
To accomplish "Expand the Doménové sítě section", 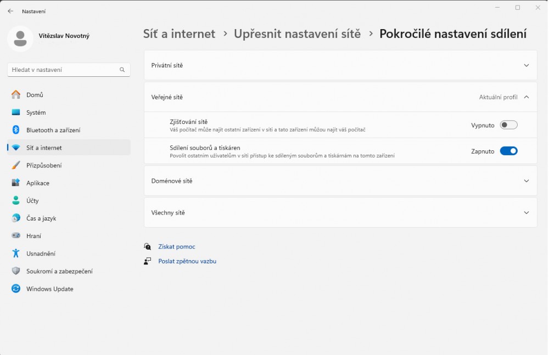I will [x=526, y=181].
